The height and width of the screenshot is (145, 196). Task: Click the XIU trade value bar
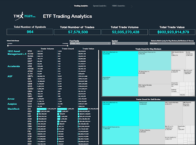click(83, 109)
